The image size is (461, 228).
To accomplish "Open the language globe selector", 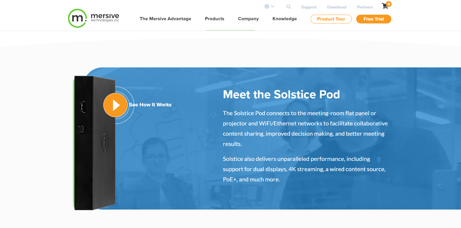I will pyautogui.click(x=267, y=6).
